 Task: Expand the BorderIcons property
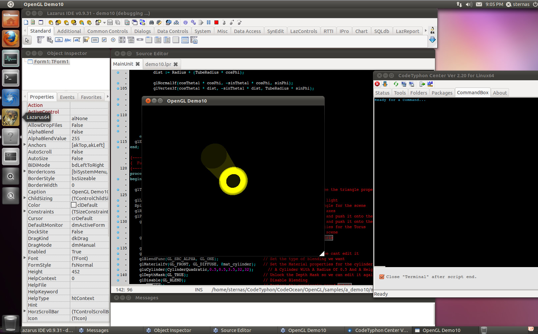25,171
